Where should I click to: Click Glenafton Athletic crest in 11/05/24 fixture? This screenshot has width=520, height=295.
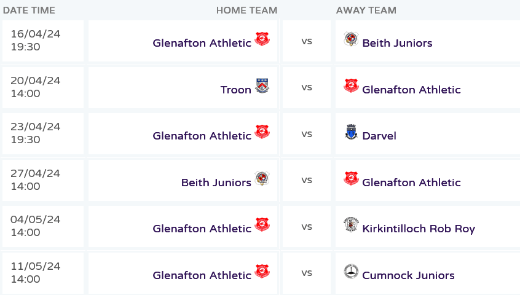pyautogui.click(x=262, y=272)
